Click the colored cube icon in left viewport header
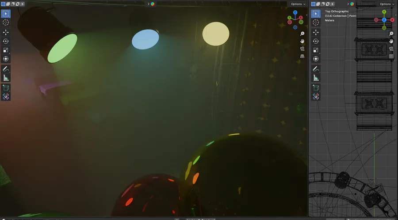This screenshot has height=220, width=398. click(x=153, y=4)
